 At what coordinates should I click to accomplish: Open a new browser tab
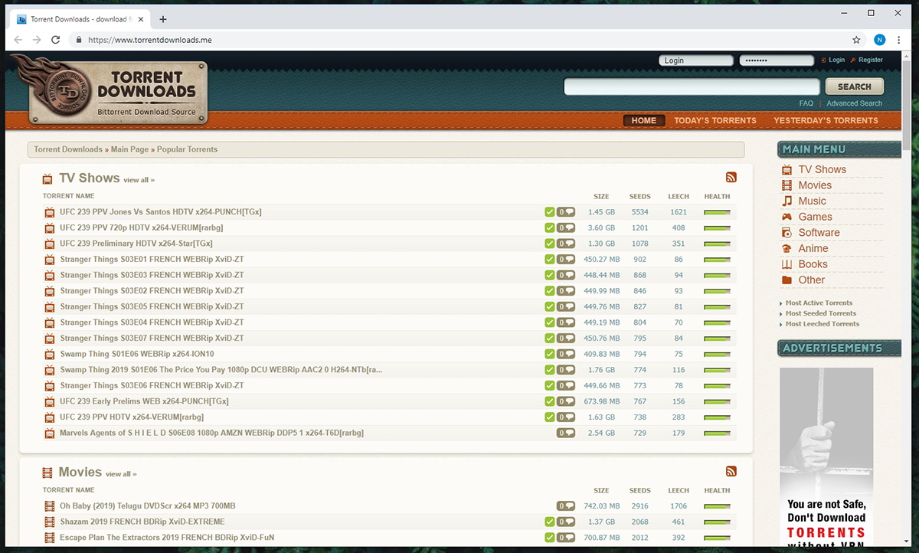[163, 19]
